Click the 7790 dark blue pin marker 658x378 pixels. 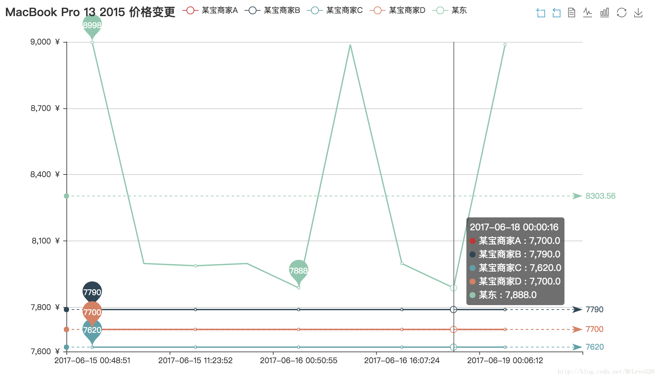pos(92,292)
